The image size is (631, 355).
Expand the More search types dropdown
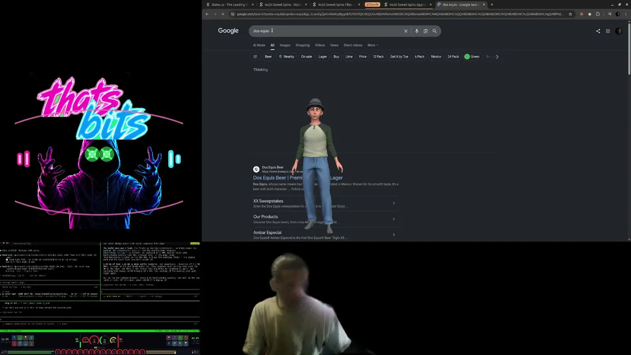click(x=373, y=45)
